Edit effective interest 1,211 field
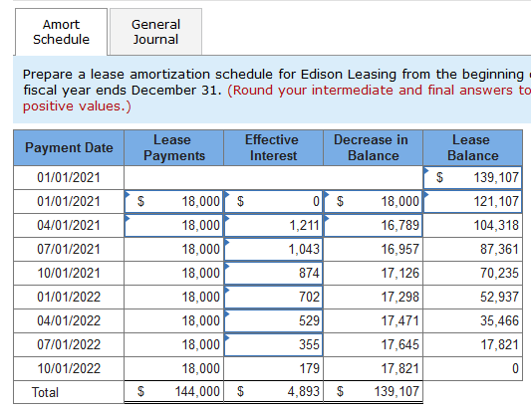Screen dimensions: 531x410 (x=273, y=225)
